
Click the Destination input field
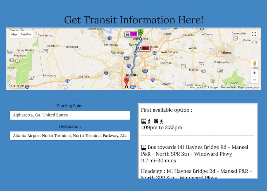coord(70,136)
